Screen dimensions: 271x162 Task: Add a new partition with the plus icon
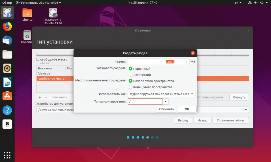40,97
